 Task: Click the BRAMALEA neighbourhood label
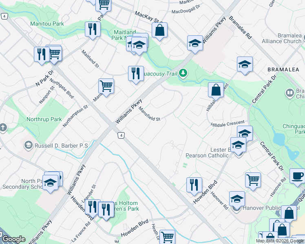click(283, 70)
